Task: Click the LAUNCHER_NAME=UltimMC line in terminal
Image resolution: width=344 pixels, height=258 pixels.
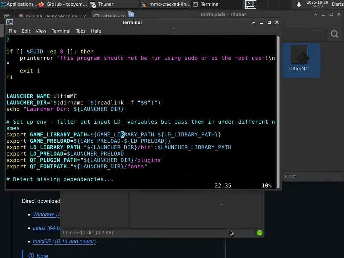Action: coord(41,96)
